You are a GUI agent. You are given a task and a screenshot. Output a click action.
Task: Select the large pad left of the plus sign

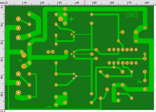click(x=61, y=19)
